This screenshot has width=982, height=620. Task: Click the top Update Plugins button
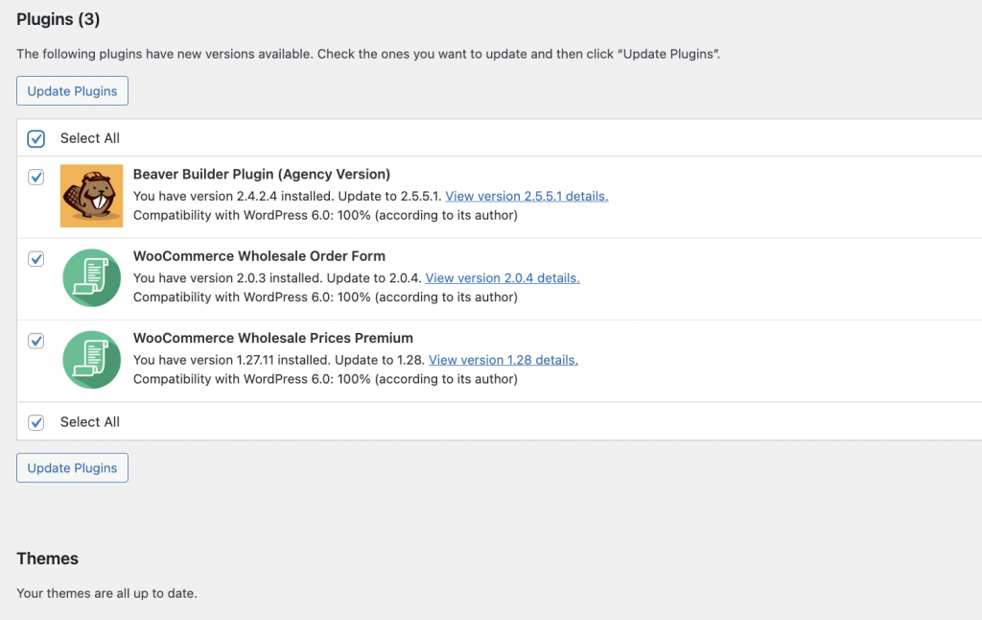coord(72,90)
